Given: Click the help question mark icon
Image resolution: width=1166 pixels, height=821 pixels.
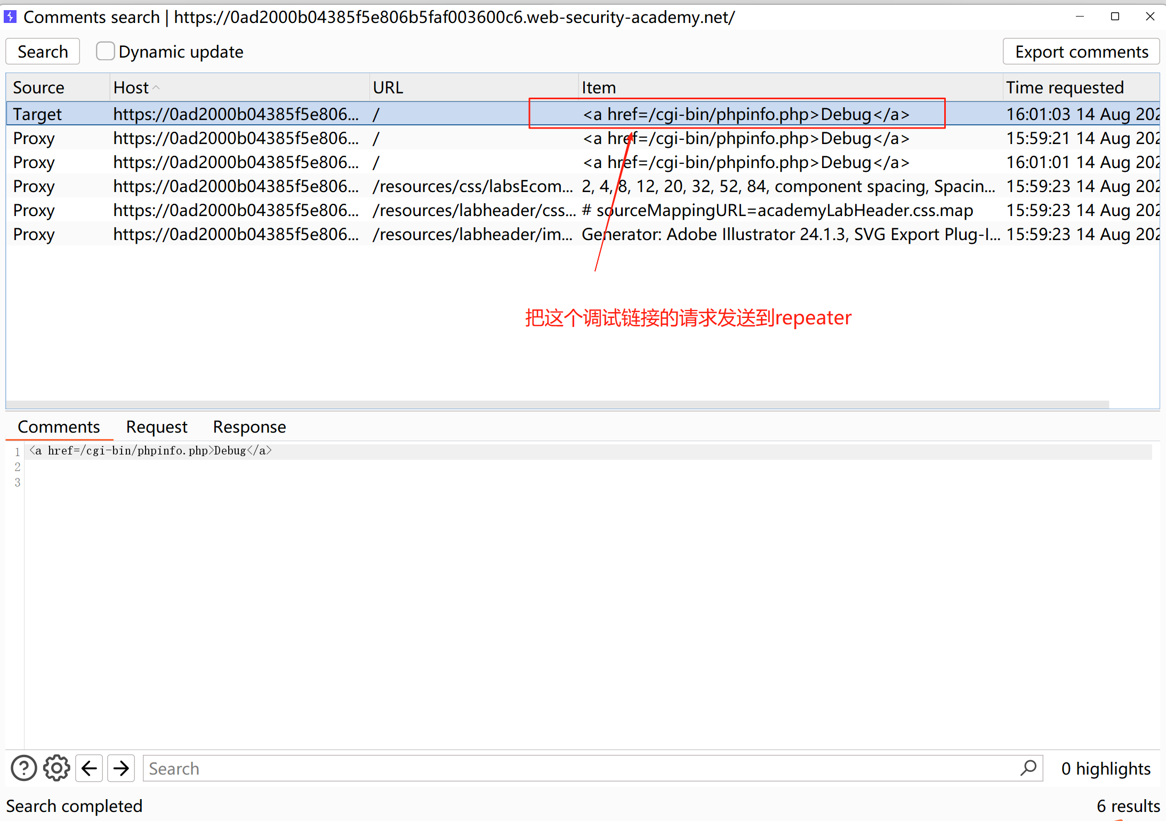Looking at the screenshot, I should 23,769.
